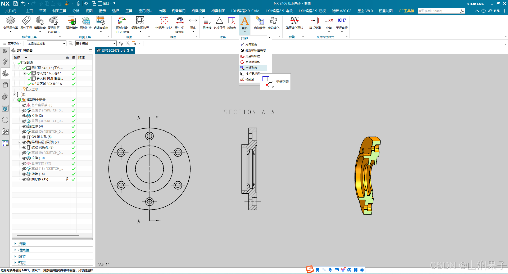Image resolution: width=508 pixels, height=274 pixels.
Task: Launch 图纸对象3D-2D转换 tool
Action: pyautogui.click(x=122, y=24)
